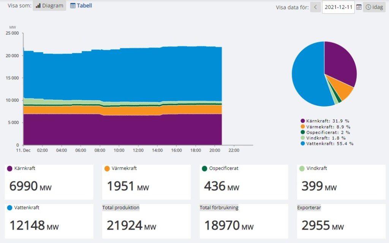
Task: Toggle Värmekraft in the pie chart legend
Action: point(325,127)
